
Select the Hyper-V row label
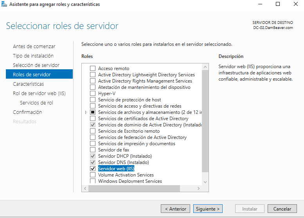(107, 93)
